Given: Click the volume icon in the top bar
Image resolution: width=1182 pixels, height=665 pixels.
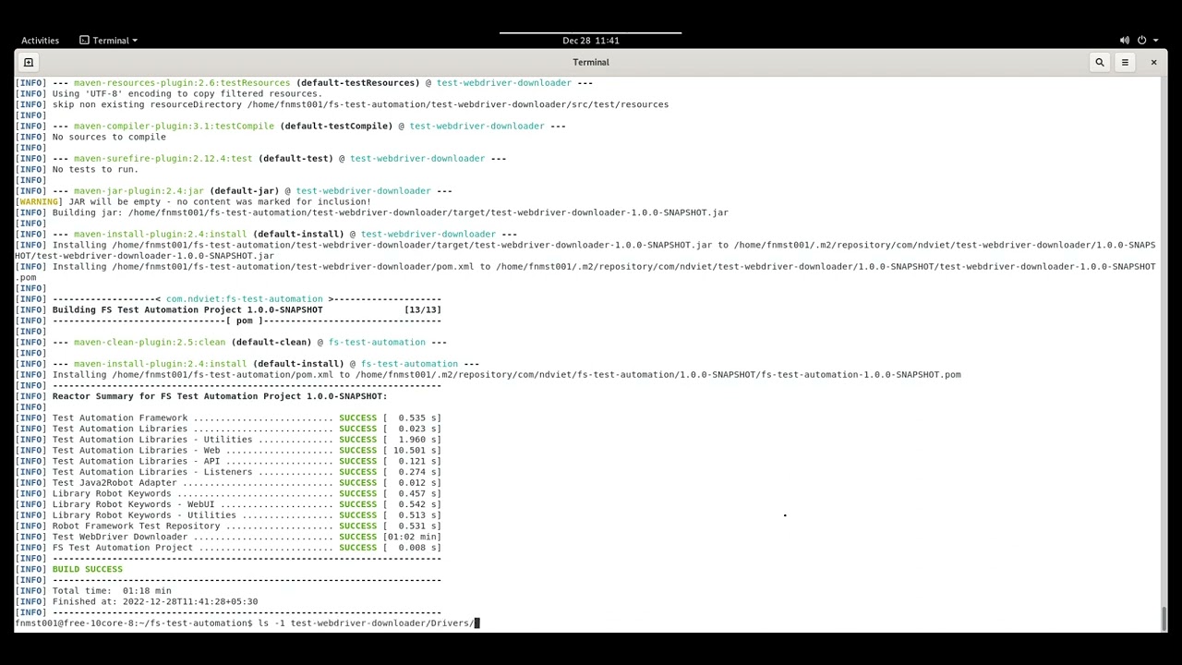Looking at the screenshot, I should coord(1125,40).
